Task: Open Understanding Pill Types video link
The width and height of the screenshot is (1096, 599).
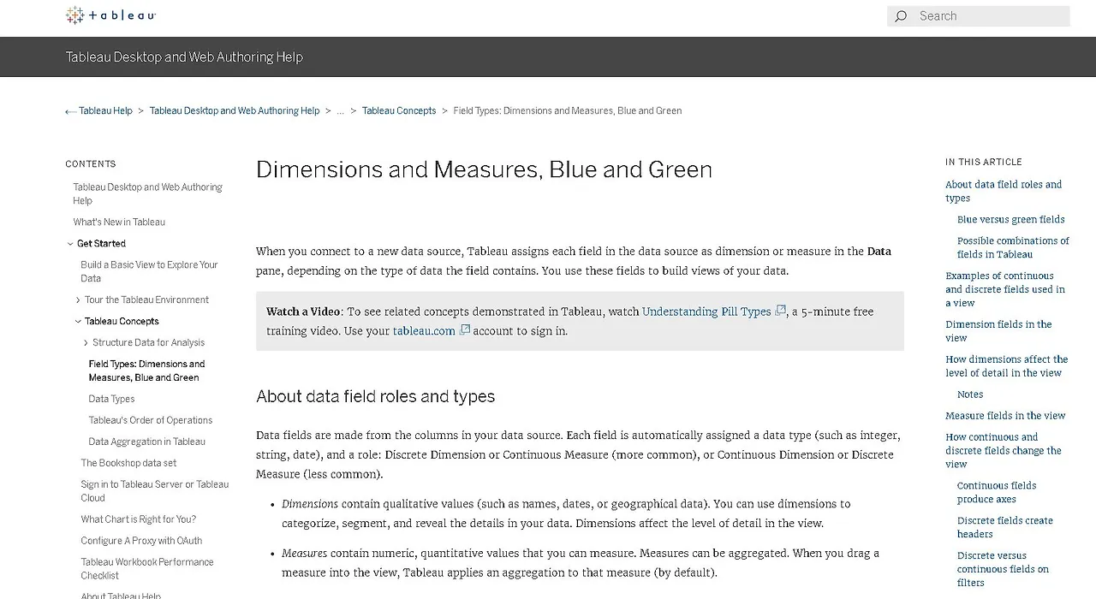Action: [706, 311]
